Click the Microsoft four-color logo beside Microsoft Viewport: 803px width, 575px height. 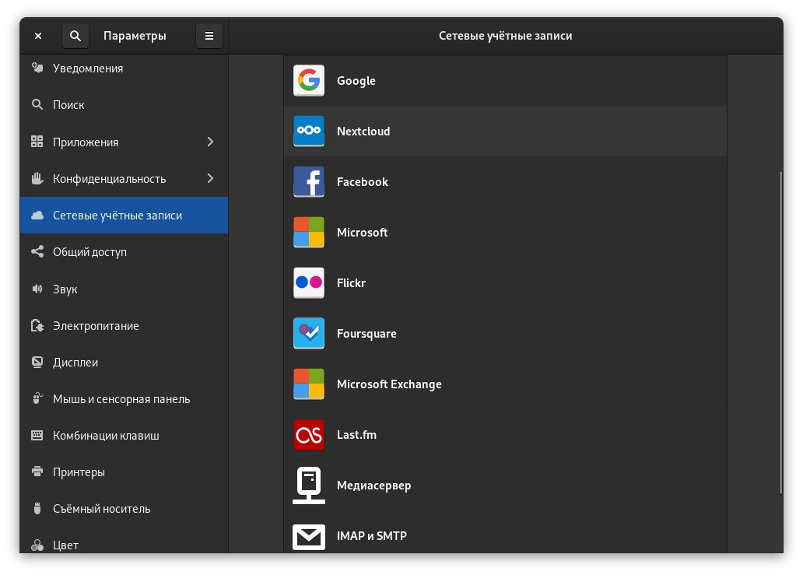[x=308, y=233]
